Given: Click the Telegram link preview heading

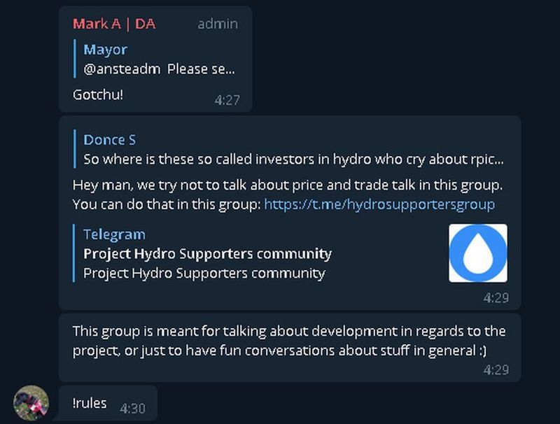Looking at the screenshot, I should tap(114, 234).
